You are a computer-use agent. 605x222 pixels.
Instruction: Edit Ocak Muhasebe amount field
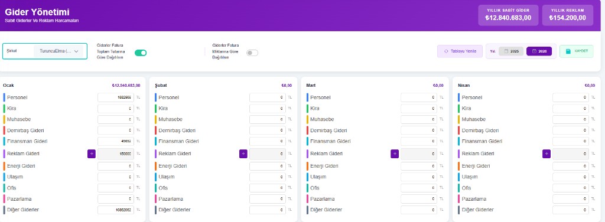pos(116,119)
